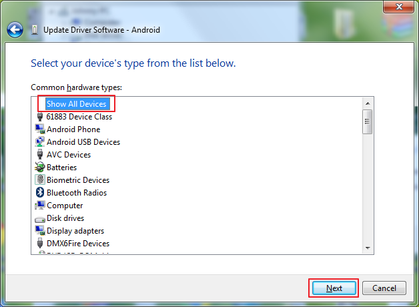The height and width of the screenshot is (307, 419).
Task: Select Show All Devices in list
Action: point(76,104)
